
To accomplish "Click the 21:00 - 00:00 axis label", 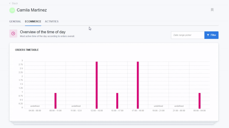I will 179,111.
